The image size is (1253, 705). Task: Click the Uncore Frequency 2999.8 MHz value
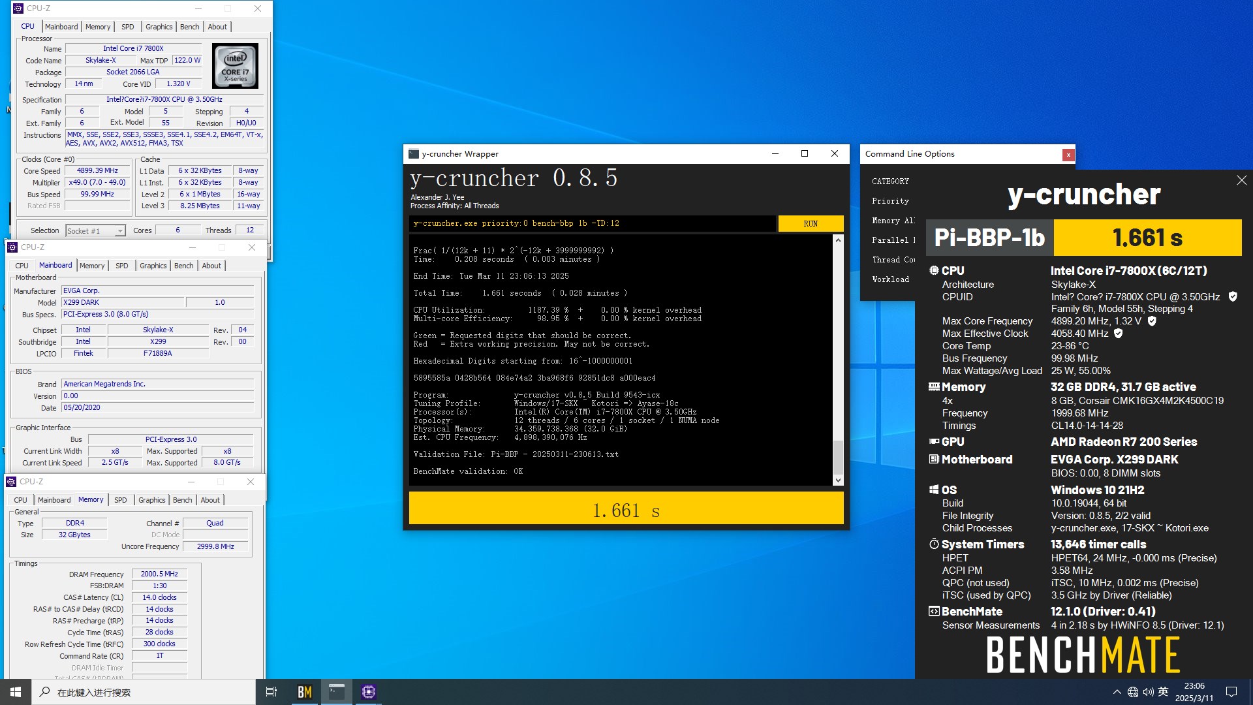point(215,546)
